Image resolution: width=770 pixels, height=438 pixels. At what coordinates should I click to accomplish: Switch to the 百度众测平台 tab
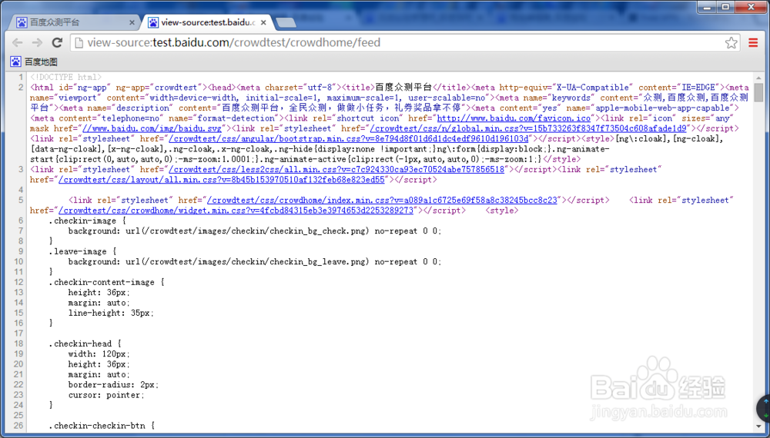tap(74, 22)
